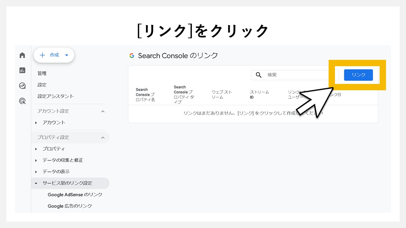Open Google AdSense のリンク settings

[x=75, y=194]
